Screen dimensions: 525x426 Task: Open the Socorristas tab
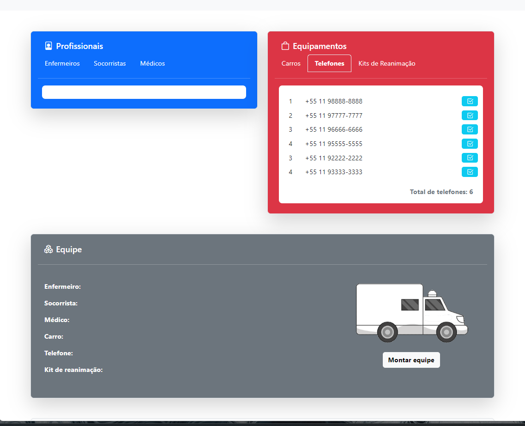110,63
